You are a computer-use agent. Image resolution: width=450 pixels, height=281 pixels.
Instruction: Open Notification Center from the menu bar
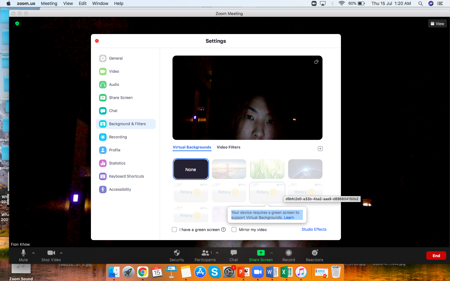(440, 3)
